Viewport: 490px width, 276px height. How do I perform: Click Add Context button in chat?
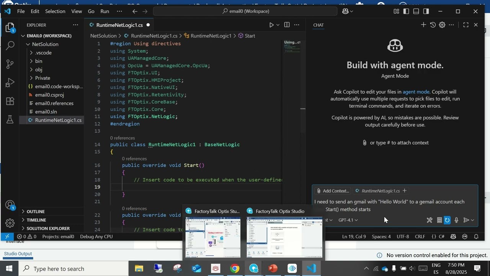click(x=332, y=191)
